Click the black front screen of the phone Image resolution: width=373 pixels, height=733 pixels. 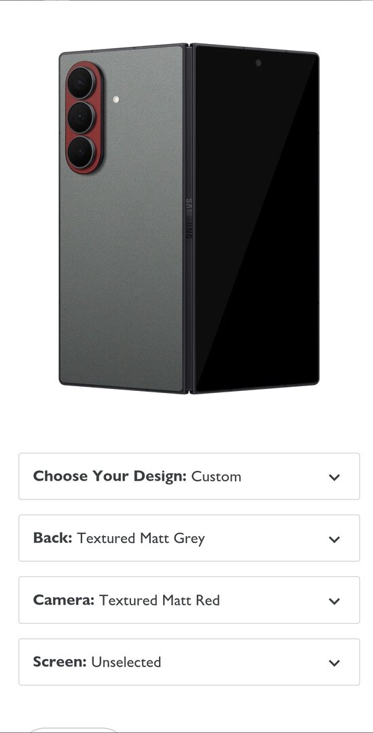tap(256, 220)
